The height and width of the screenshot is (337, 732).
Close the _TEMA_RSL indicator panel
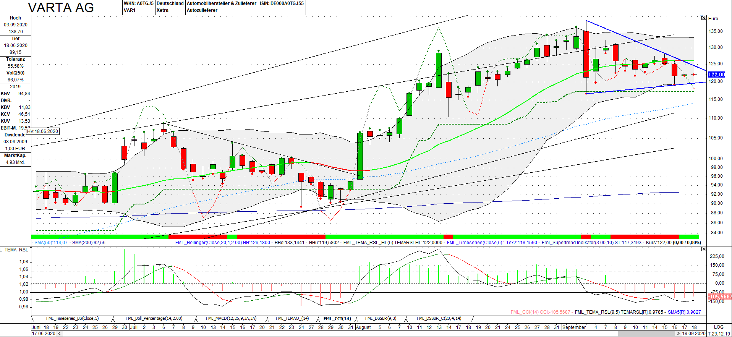704,249
